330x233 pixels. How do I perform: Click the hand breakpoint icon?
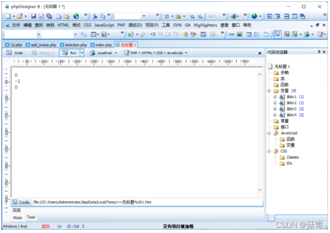click(185, 34)
